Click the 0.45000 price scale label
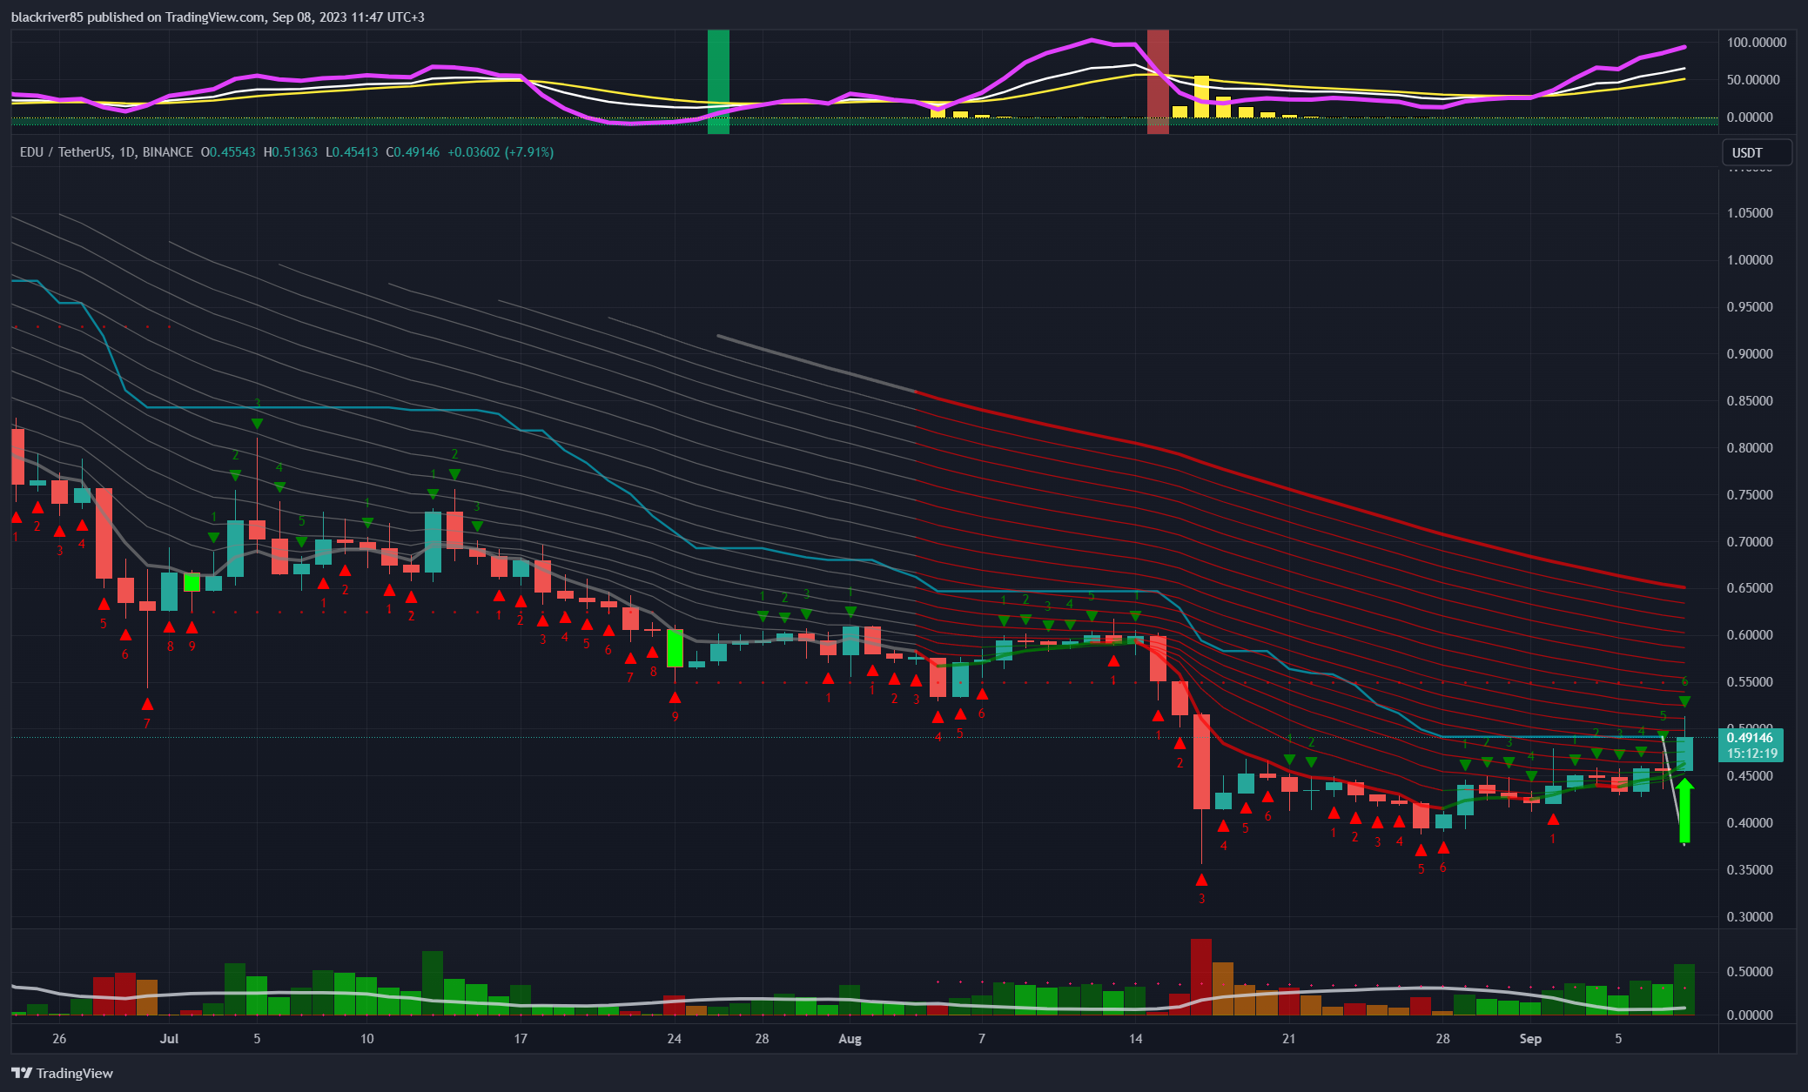Image resolution: width=1808 pixels, height=1092 pixels. 1750,776
